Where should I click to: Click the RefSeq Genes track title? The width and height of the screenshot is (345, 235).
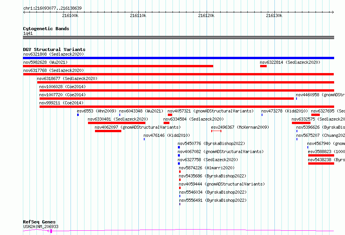point(39,222)
